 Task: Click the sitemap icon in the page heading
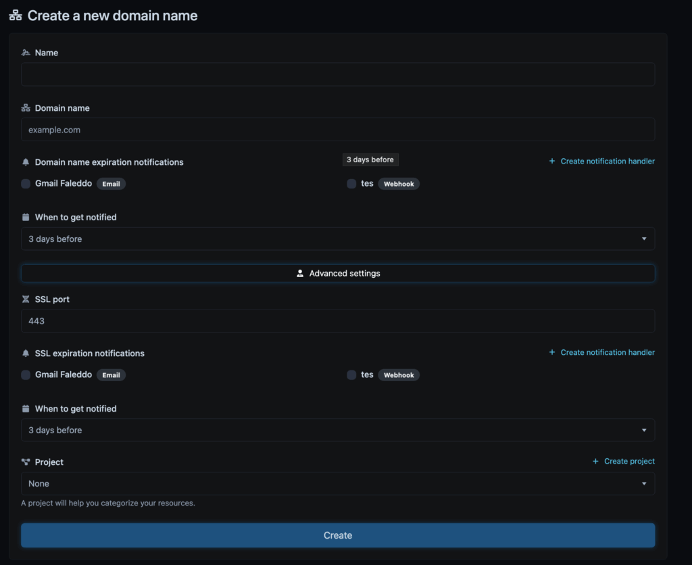pos(16,16)
